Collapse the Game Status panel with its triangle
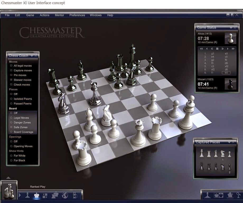This screenshot has width=243, height=203. pos(231,28)
